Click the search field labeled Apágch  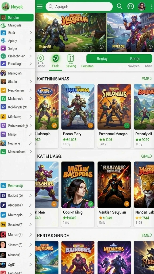[x=79, y=7]
